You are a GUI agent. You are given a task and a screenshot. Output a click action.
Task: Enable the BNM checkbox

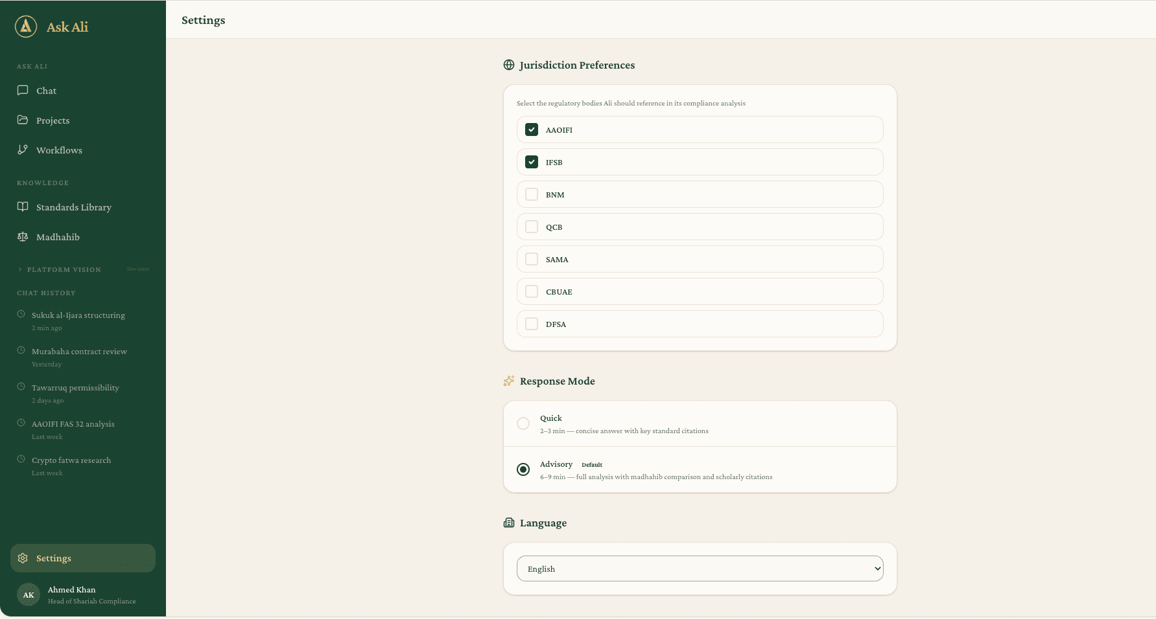532,194
